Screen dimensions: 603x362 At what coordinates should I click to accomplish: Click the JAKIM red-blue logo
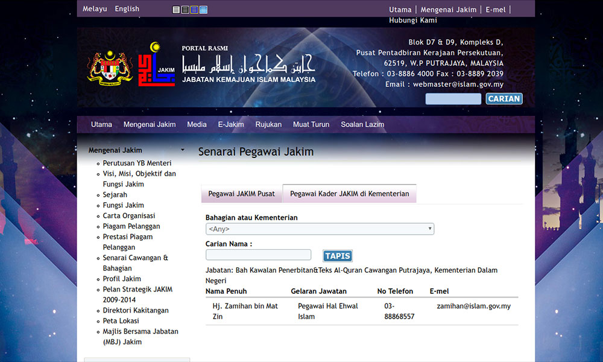click(x=157, y=64)
